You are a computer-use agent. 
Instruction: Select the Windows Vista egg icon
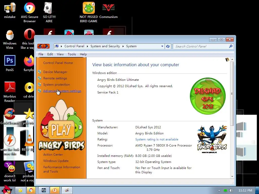point(10,39)
